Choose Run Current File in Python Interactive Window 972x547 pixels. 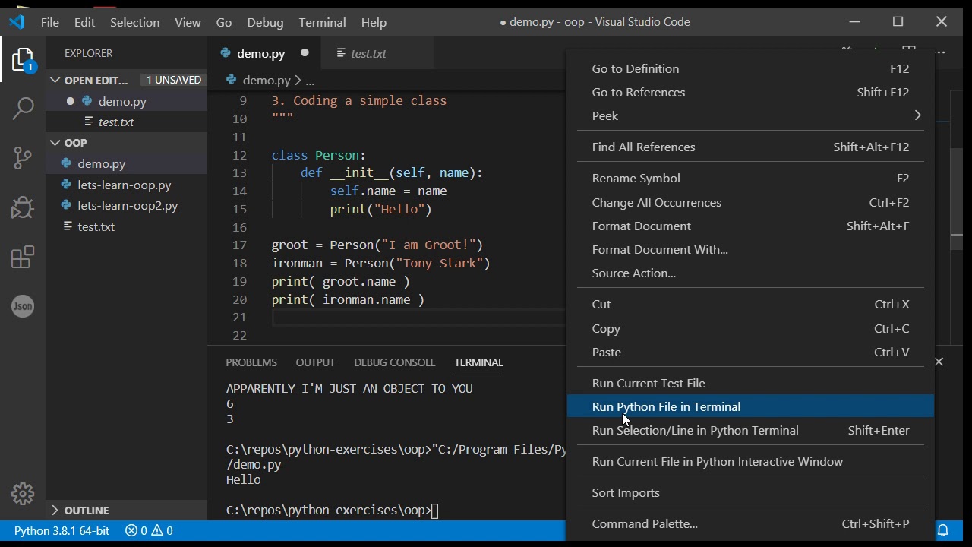tap(750, 461)
